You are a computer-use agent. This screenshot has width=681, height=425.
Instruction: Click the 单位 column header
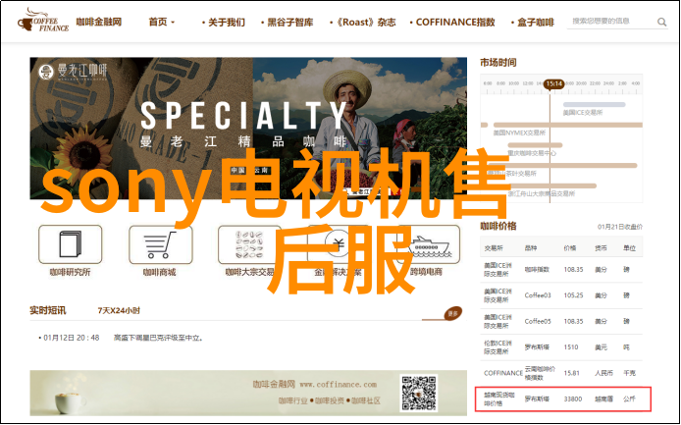629,248
